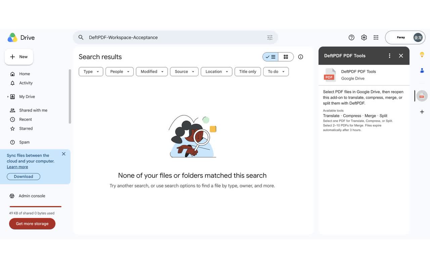Open the Support help icon
This screenshot has width=430, height=269.
(351, 37)
